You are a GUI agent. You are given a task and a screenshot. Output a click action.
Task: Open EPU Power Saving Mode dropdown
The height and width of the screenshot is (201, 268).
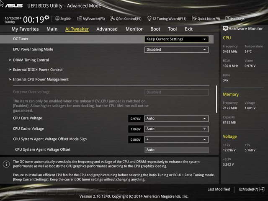click(177, 49)
